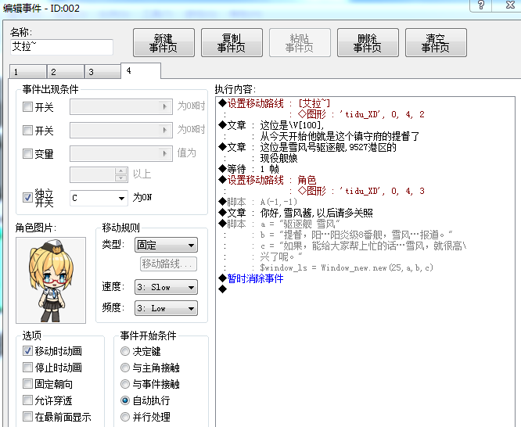Open the first 开关 selector arrow
The image size is (521, 427).
pyautogui.click(x=165, y=106)
